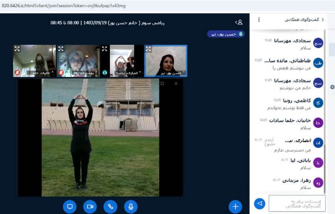Image resolution: width=335 pixels, height=214 pixels.
Task: Send the chat message with arrow button
Action: (260, 203)
